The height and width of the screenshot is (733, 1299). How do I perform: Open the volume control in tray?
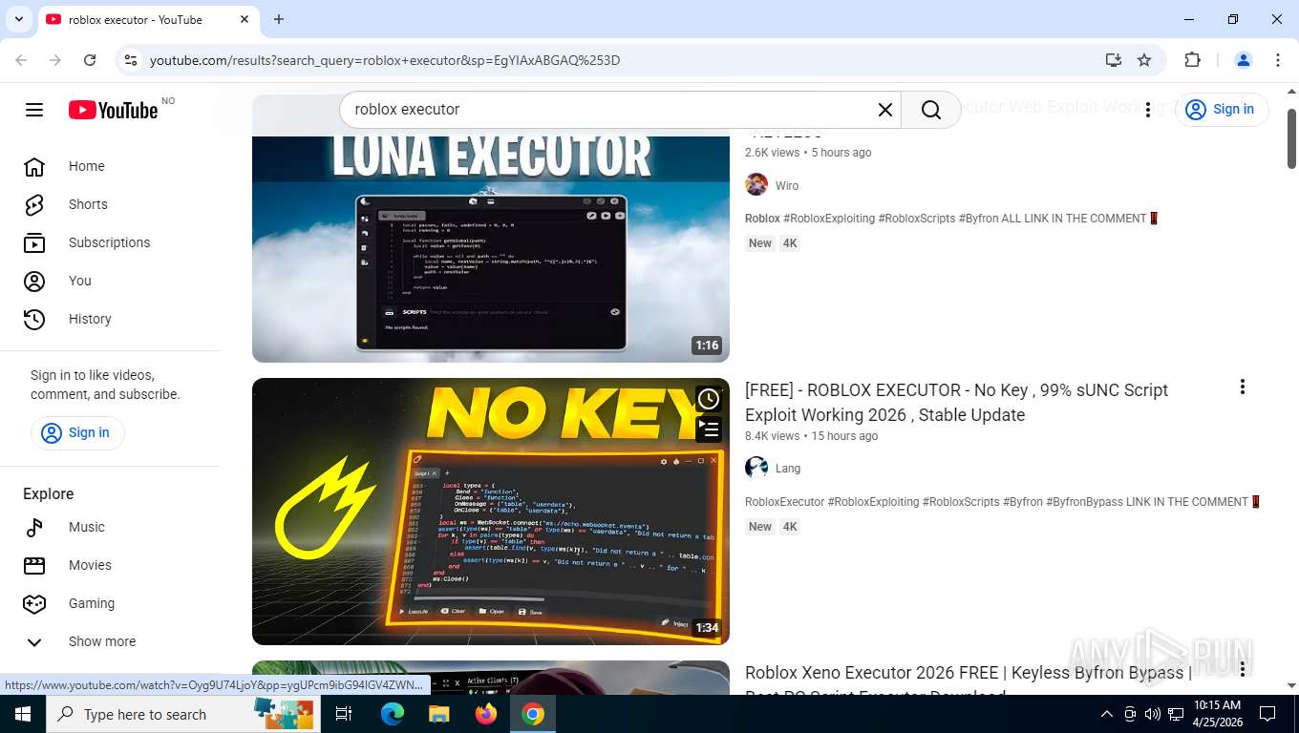(x=1153, y=714)
